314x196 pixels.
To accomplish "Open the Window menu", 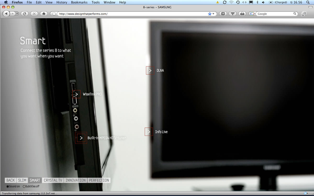I will (109, 2).
